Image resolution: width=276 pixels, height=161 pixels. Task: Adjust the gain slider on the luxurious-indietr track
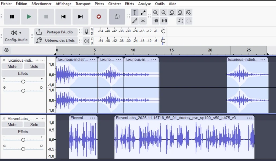pyautogui.click(x=23, y=81)
